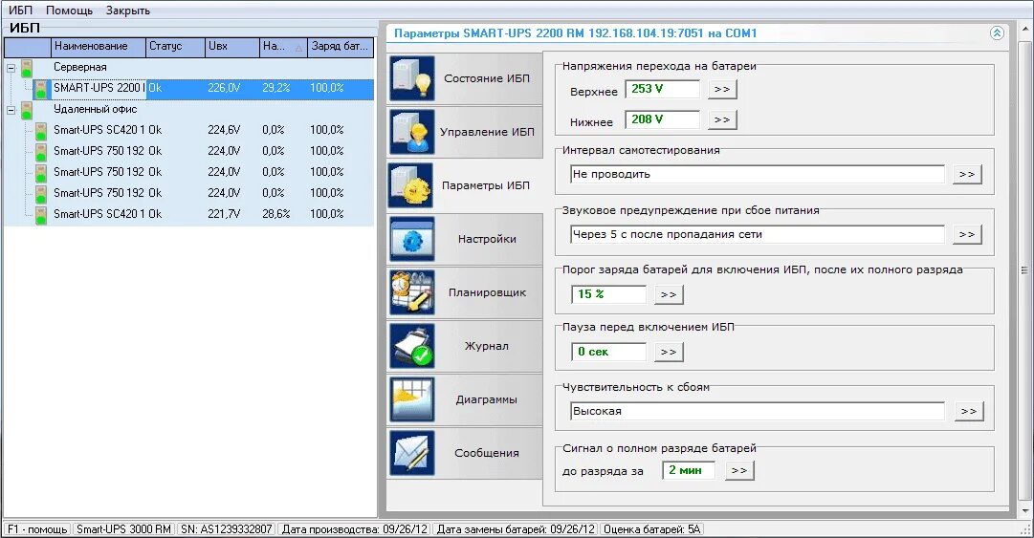Click the Параметры ИБП gear icon
This screenshot has width=1034, height=538.
tap(411, 185)
